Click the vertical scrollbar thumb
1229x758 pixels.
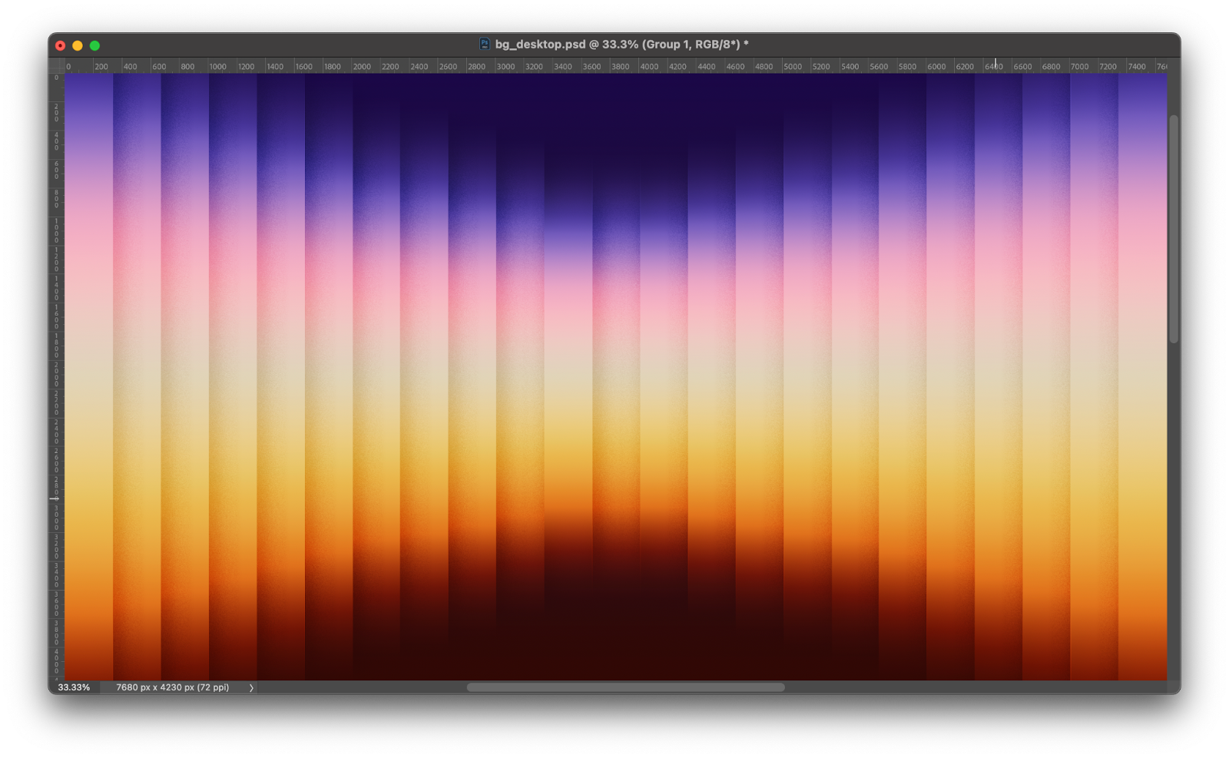(1173, 228)
